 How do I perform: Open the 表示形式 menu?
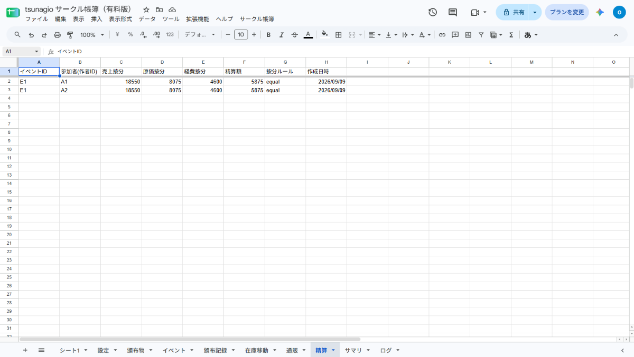(x=120, y=19)
